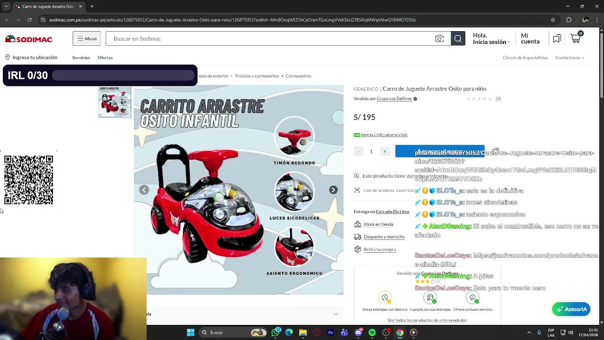Open the Menú hamburger button
Viewport: 604px width, 340px height.
click(86, 39)
